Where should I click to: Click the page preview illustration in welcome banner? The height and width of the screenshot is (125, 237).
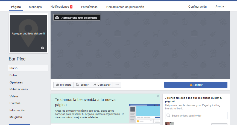(x=144, y=114)
